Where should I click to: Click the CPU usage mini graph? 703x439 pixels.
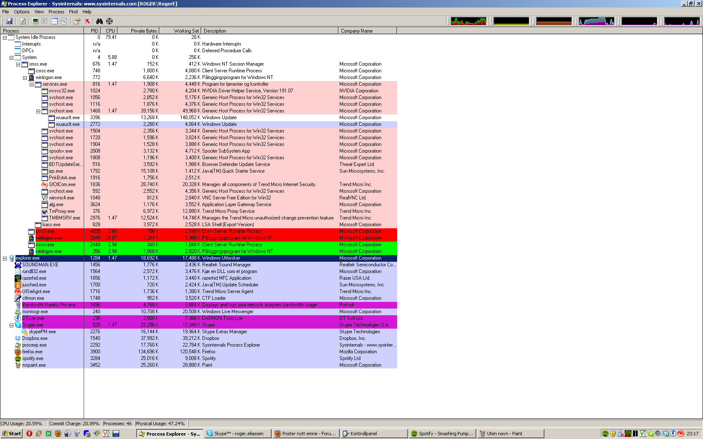pyautogui.click(x=469, y=21)
